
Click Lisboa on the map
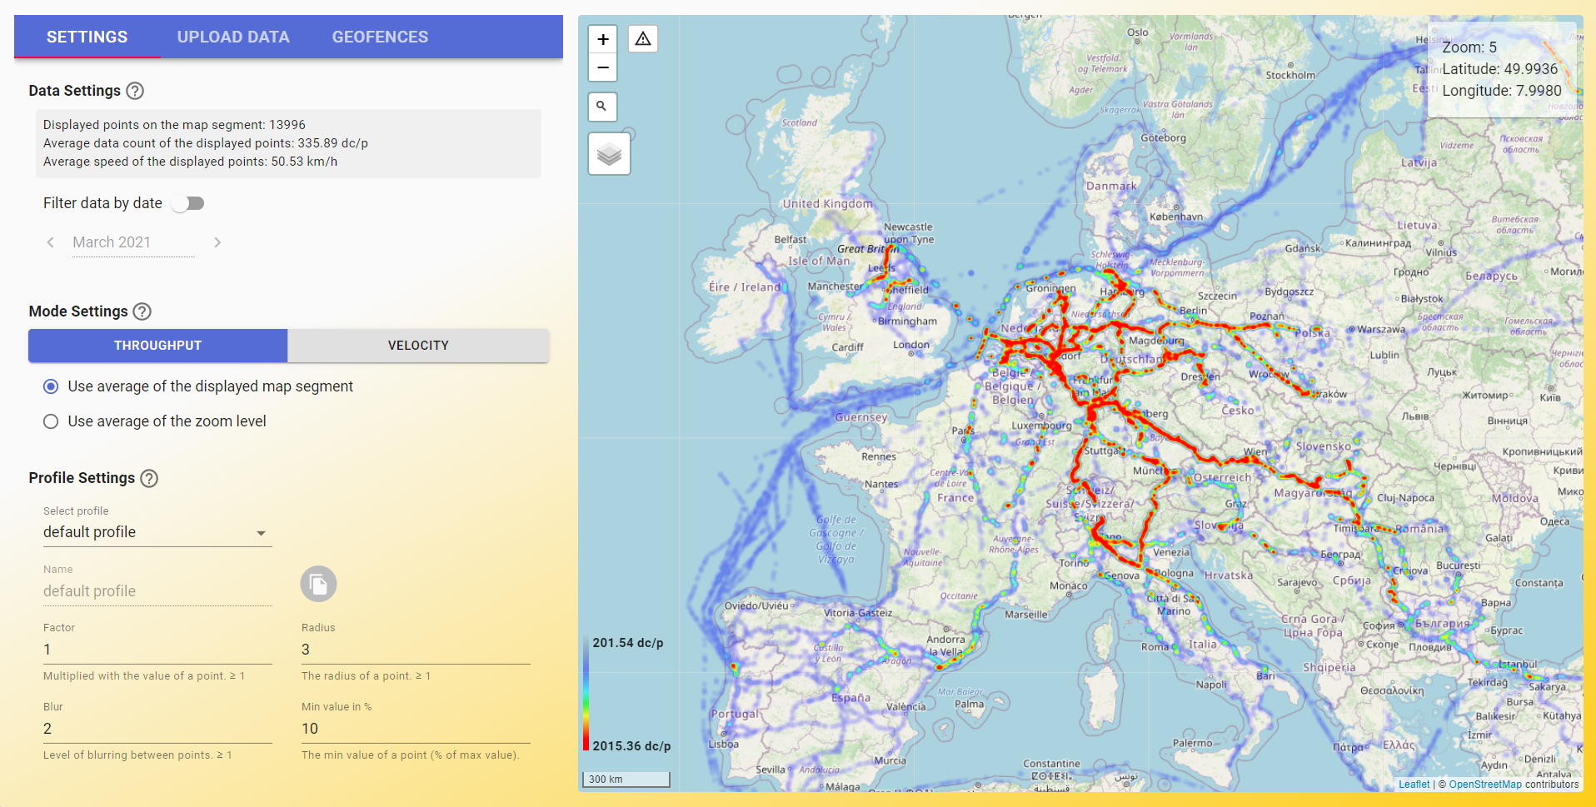click(723, 745)
